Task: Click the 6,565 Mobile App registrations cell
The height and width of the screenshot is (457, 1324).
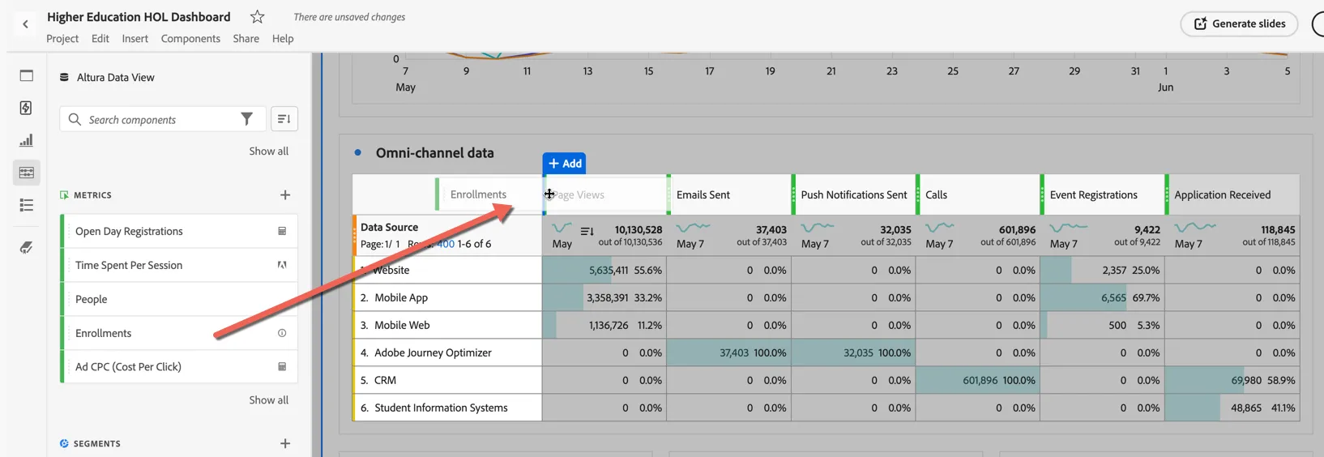Action: [1102, 297]
